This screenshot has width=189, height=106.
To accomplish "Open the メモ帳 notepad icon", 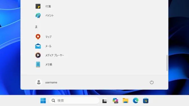I will (38, 64).
